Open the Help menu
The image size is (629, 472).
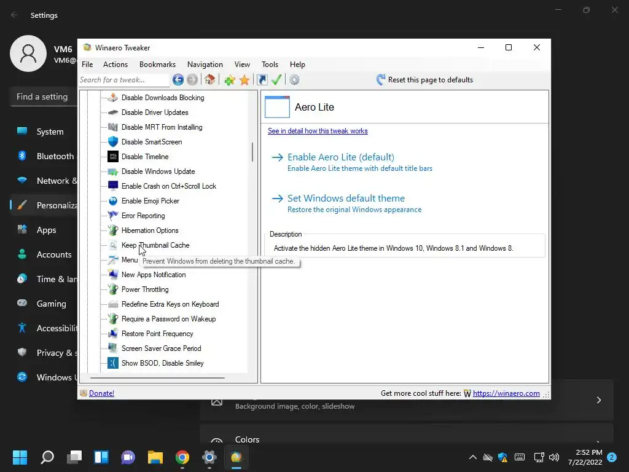click(298, 64)
